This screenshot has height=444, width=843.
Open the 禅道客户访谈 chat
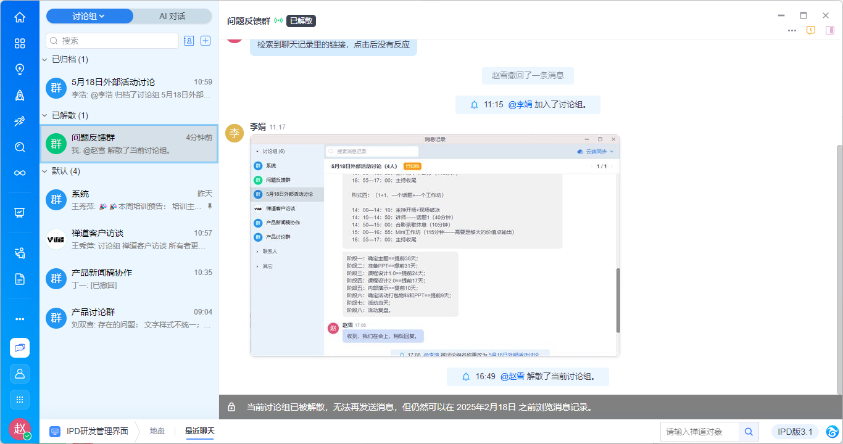[x=129, y=239]
